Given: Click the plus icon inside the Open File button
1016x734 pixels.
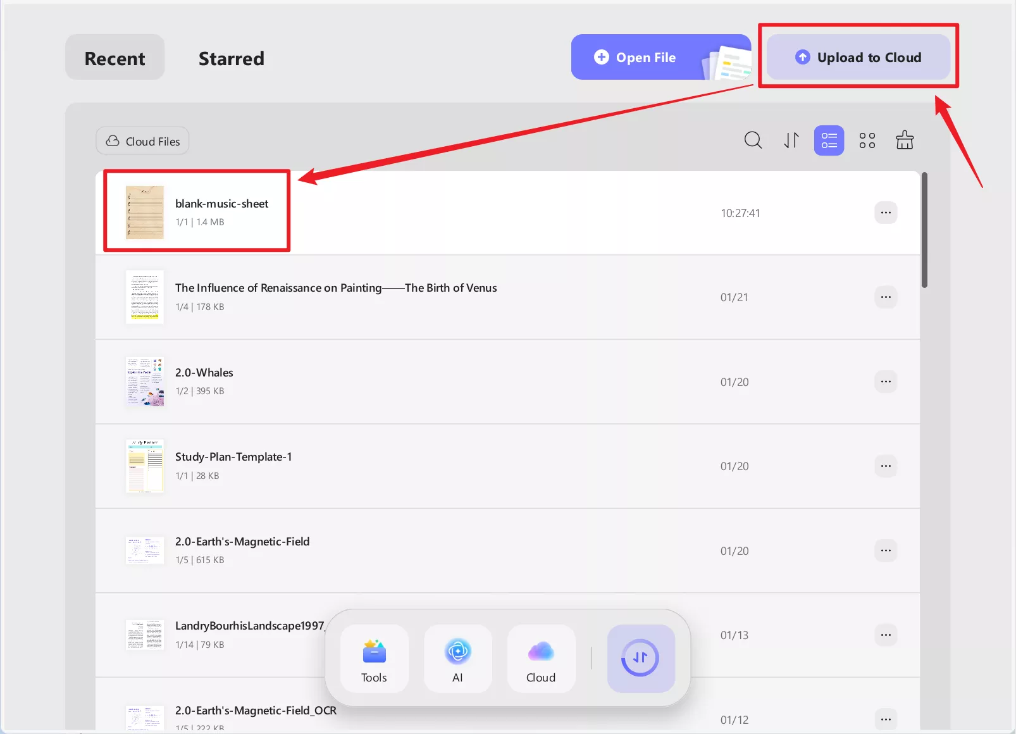Looking at the screenshot, I should point(602,57).
